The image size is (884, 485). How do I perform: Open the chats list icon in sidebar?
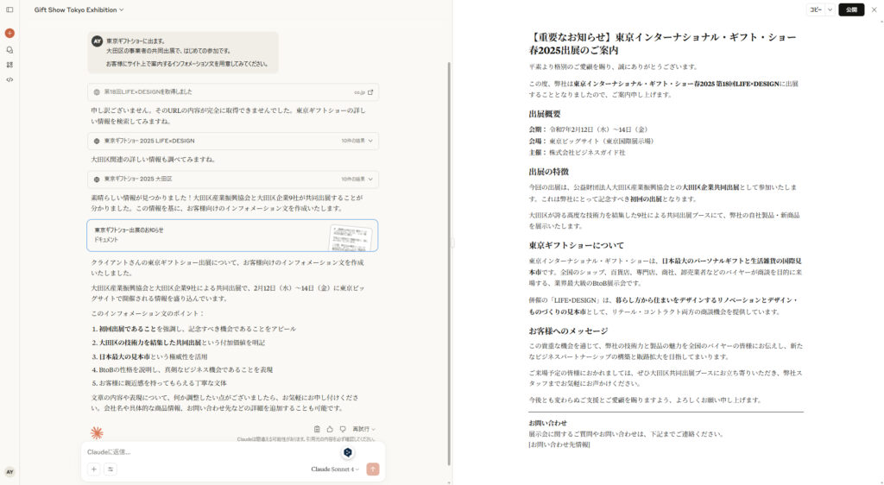point(9,49)
